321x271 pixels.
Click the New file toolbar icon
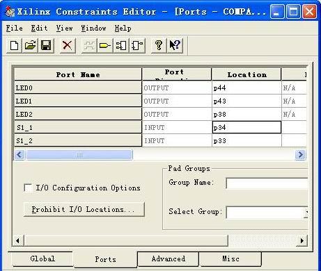tap(15, 45)
